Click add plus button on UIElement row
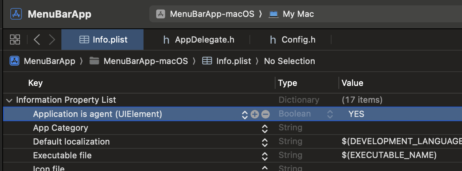Image resolution: width=462 pixels, height=171 pixels. (x=254, y=114)
